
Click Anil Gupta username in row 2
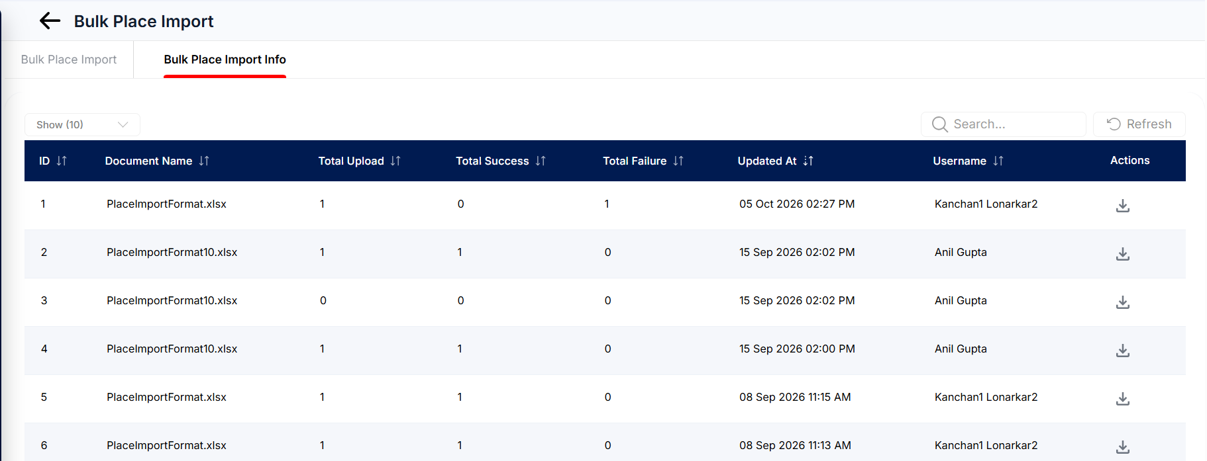[x=961, y=252]
